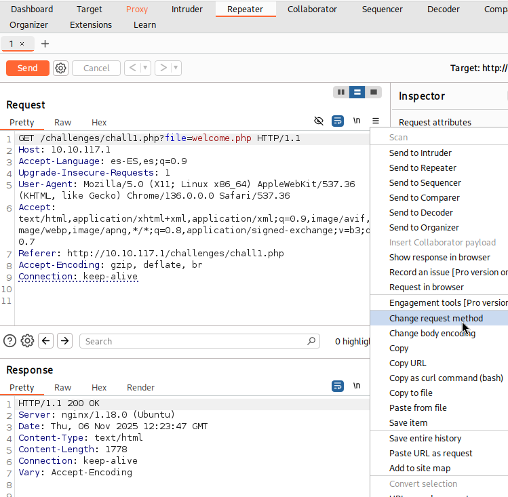The height and width of the screenshot is (497, 508).
Task: Toggle hide non-printable eye icon in Request
Action: pos(319,121)
